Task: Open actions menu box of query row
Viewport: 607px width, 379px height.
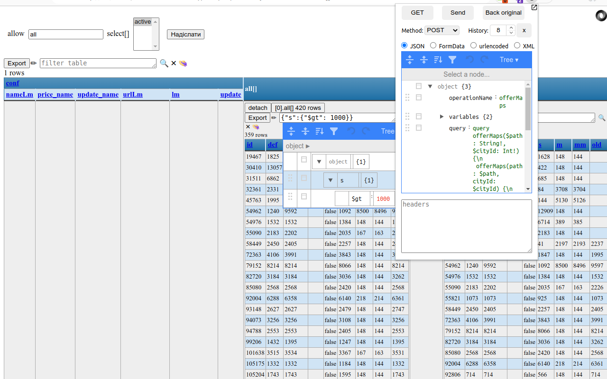Action: [419, 128]
